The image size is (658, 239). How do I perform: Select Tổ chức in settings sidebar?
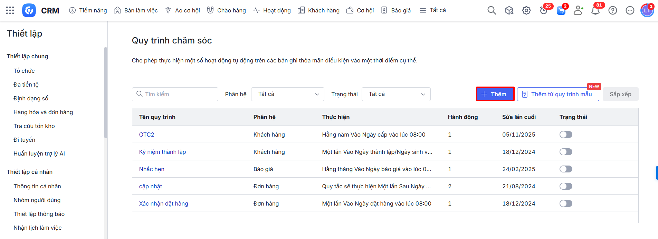tap(24, 71)
